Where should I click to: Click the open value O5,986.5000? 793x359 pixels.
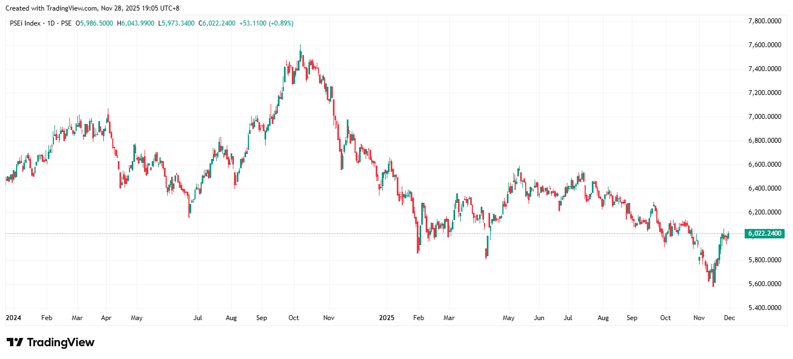(94, 23)
